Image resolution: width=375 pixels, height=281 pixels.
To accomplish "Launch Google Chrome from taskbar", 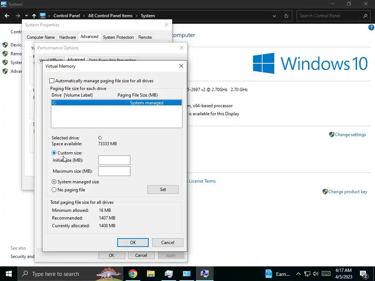I will pos(133,274).
